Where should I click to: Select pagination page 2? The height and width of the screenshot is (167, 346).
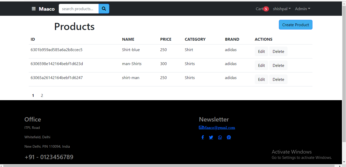click(x=42, y=95)
